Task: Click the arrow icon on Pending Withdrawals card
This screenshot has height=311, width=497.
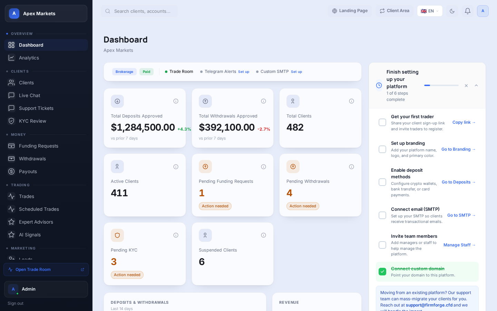Action: click(x=293, y=167)
